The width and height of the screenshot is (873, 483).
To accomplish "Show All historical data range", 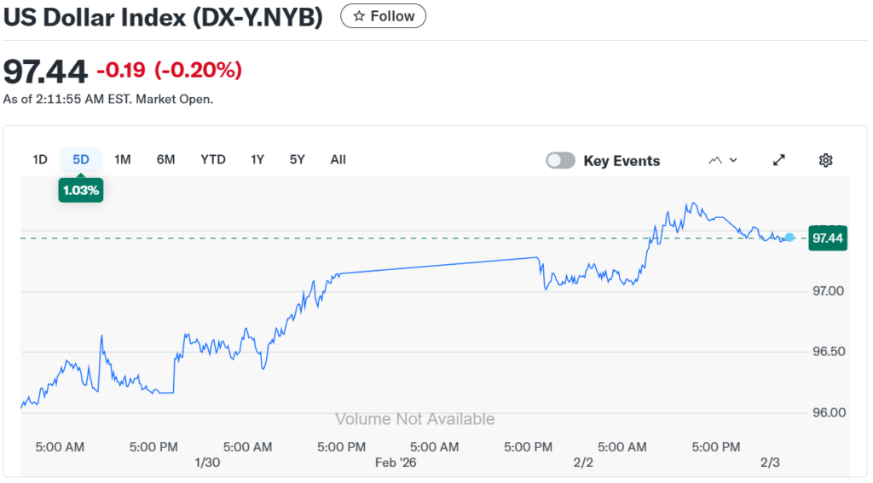I will [x=338, y=159].
